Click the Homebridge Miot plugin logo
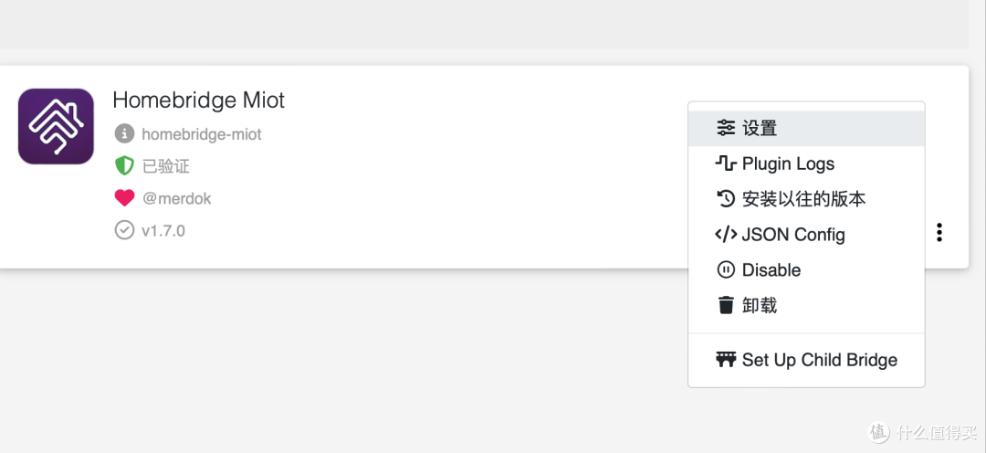 coord(56,126)
